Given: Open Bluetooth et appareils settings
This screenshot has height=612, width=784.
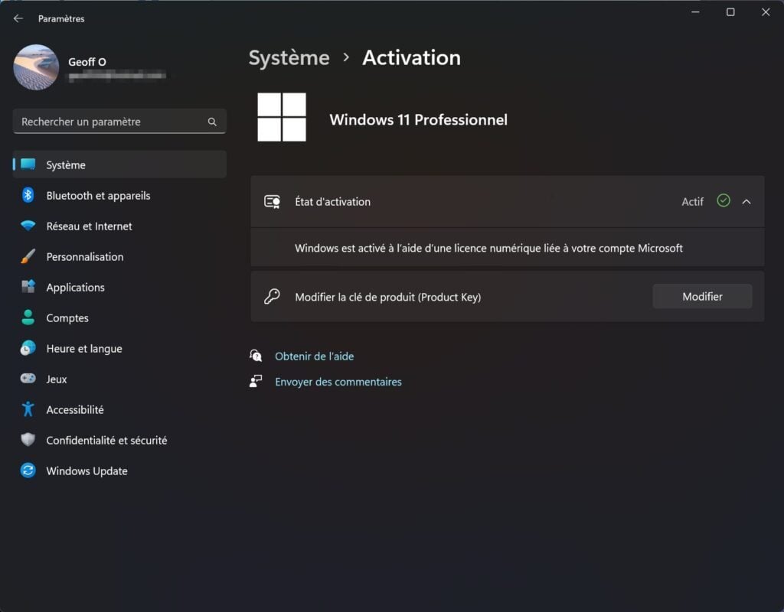Looking at the screenshot, I should (119, 195).
